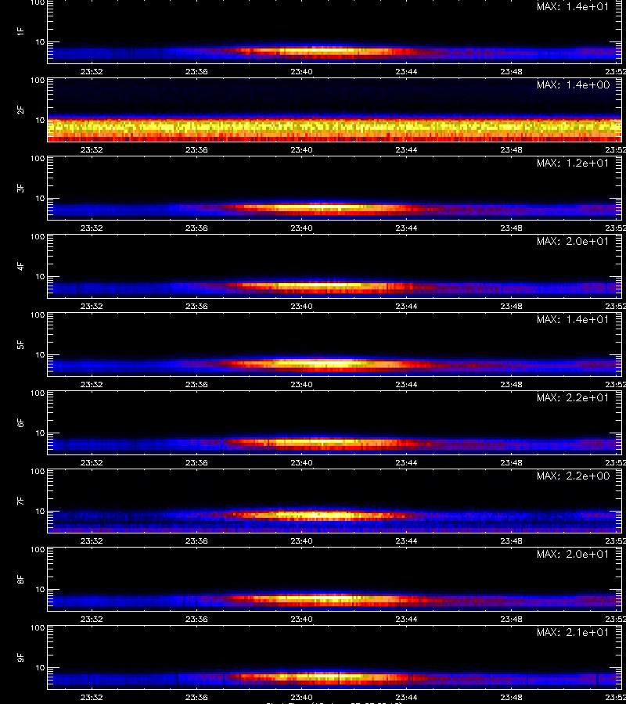Click the 23:48 time label under panel 4F
Image resolution: width=626 pixels, height=704 pixels.
tap(511, 306)
